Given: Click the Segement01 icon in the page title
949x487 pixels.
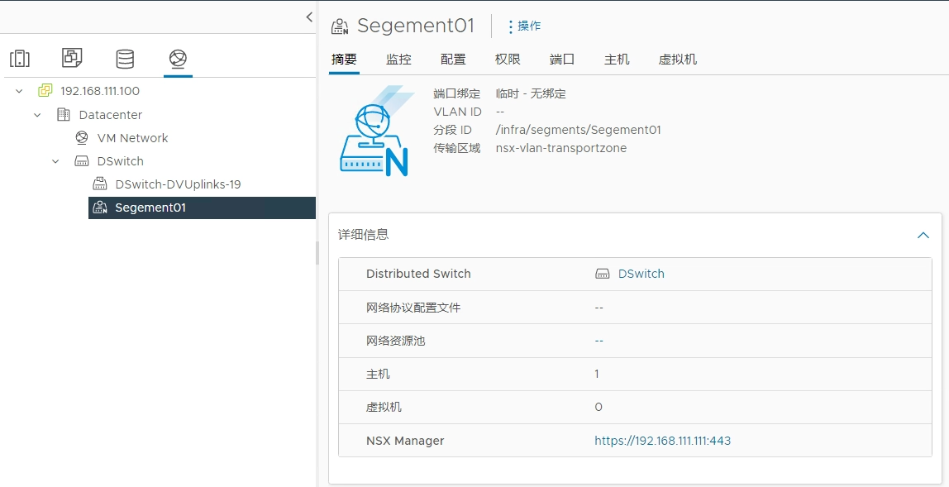Looking at the screenshot, I should click(x=340, y=26).
